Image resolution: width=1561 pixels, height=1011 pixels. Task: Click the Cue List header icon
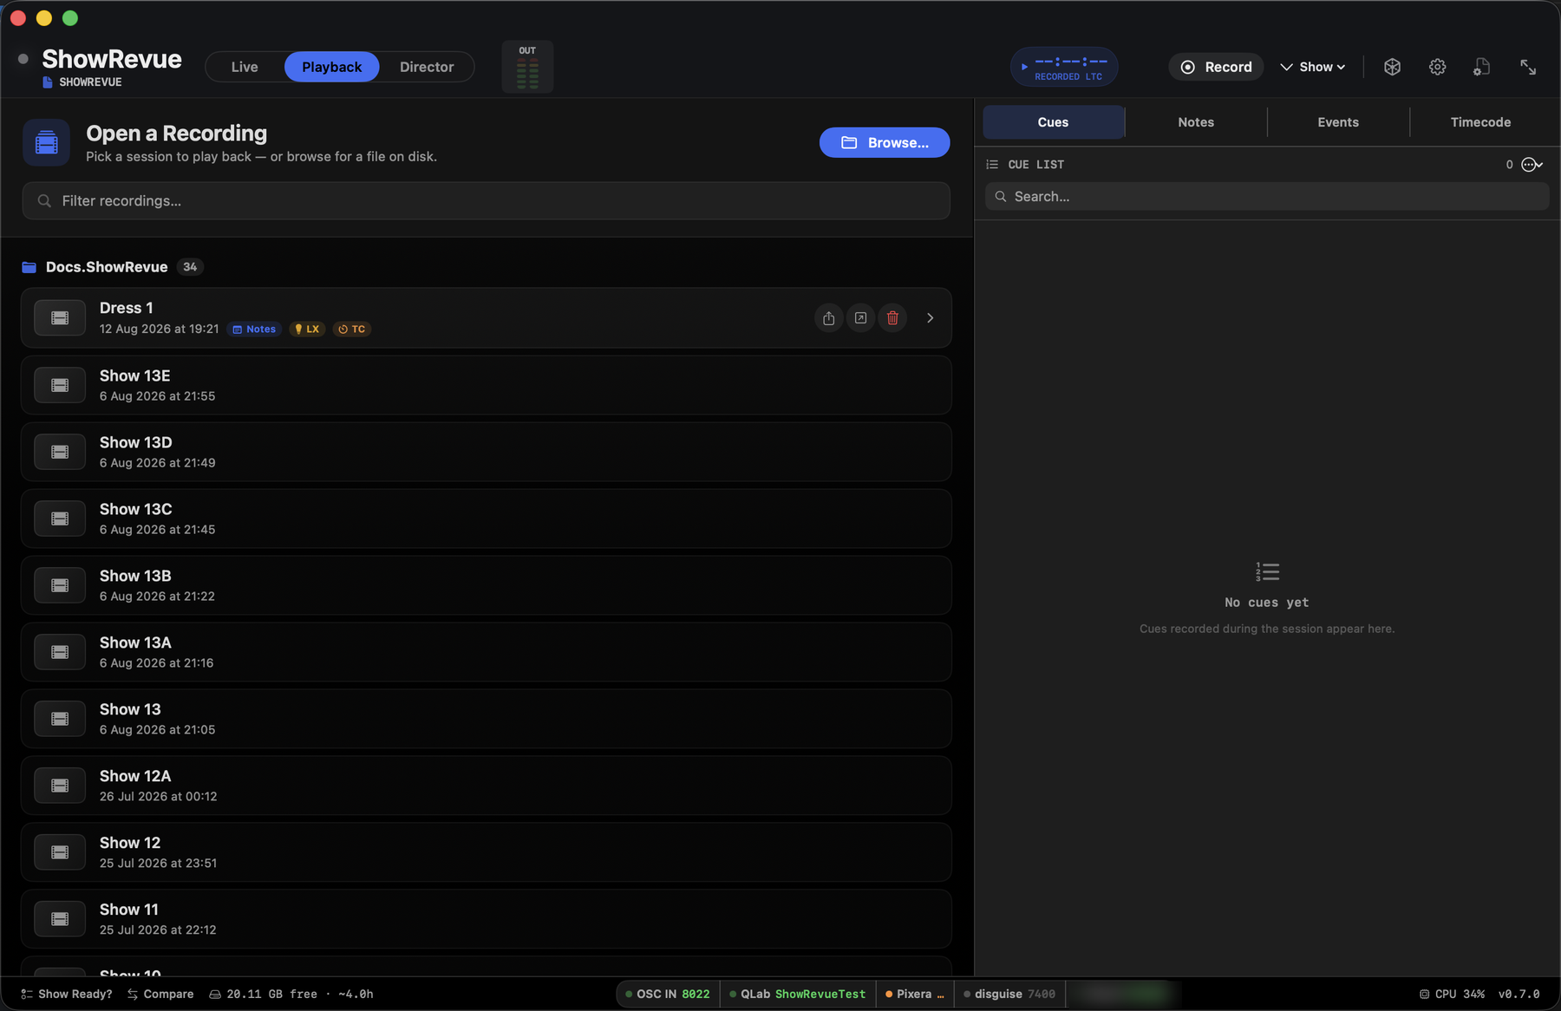point(992,165)
